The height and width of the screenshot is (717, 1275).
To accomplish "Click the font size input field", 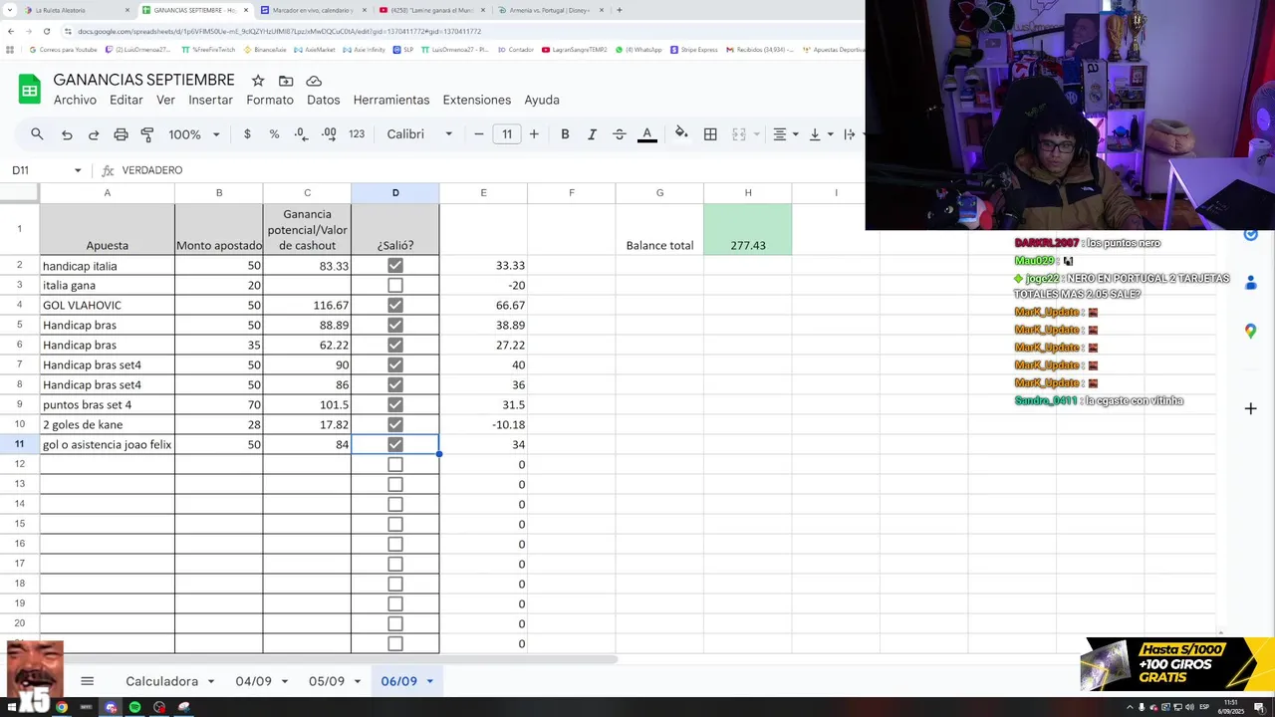I will pos(507,134).
